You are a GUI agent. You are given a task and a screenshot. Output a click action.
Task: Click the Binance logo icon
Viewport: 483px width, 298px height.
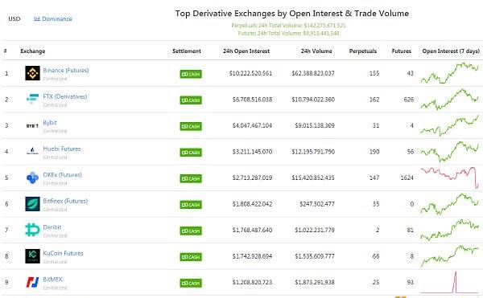click(x=33, y=73)
